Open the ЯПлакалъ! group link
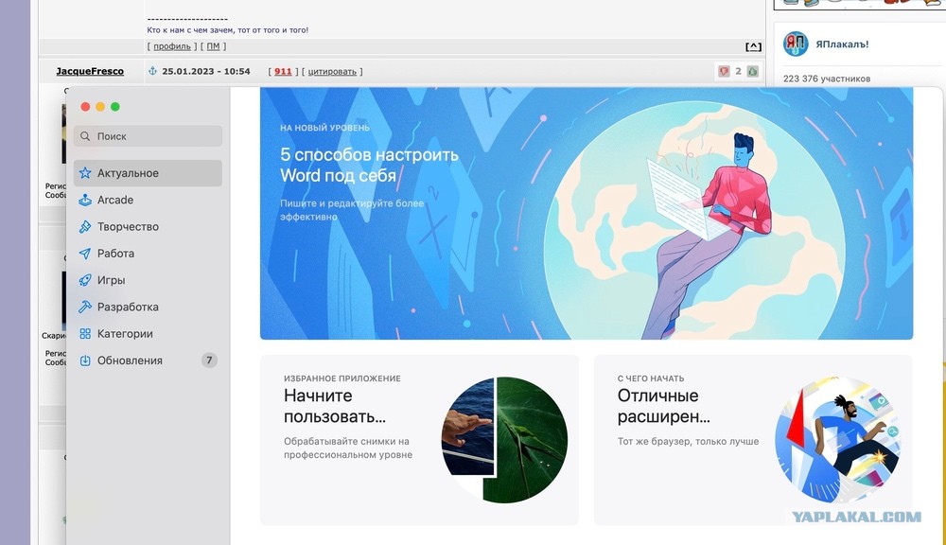 point(842,44)
